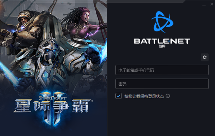Viewport: 215px width, 136px height.
Task: Click the info icon beside 始终让我保持登录状态
Action: [x=168, y=96]
